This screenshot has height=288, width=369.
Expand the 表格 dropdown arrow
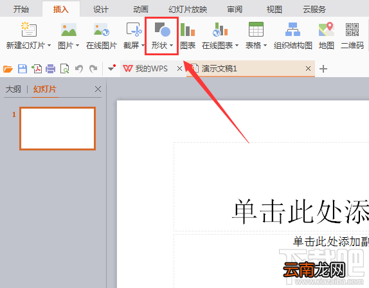pos(265,45)
